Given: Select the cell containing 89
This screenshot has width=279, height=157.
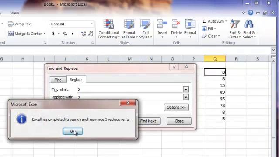Looking at the screenshot, I should click(x=215, y=92).
